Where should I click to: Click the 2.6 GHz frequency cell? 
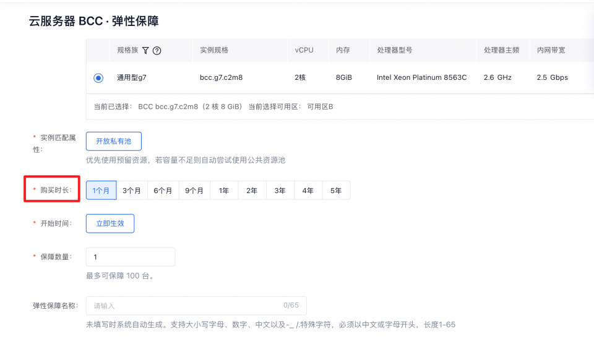(x=497, y=77)
